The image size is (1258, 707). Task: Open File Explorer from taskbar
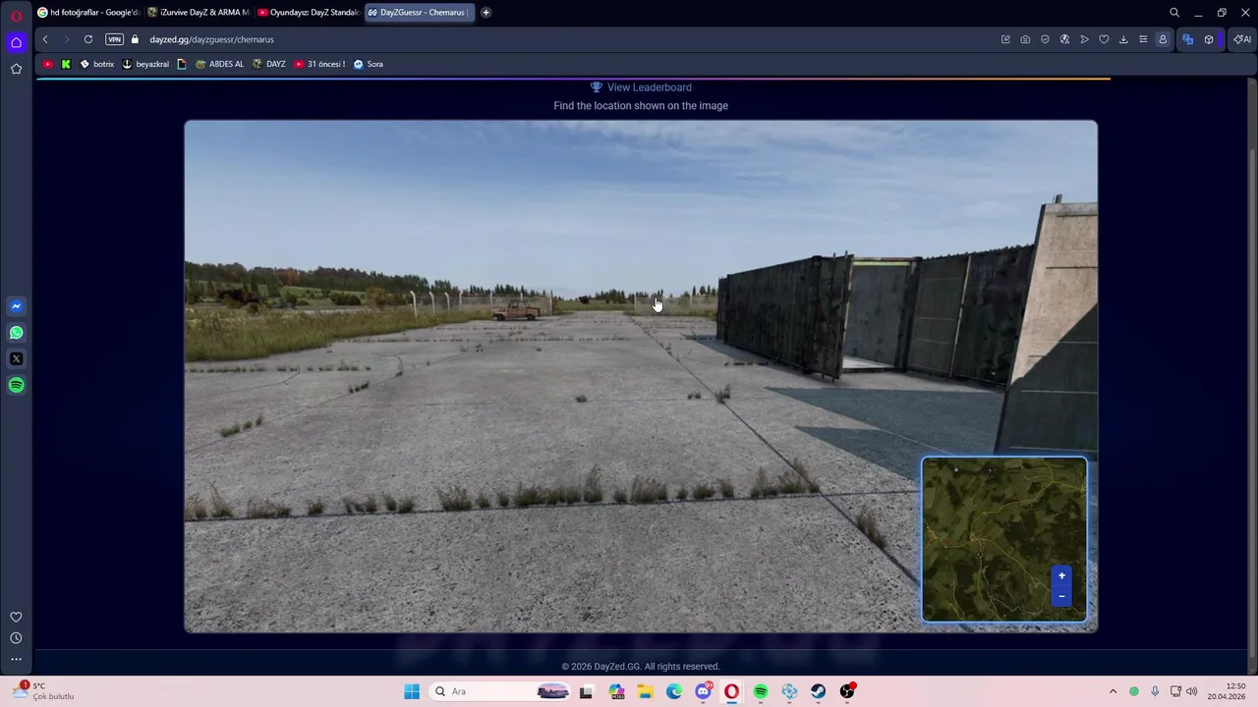645,691
